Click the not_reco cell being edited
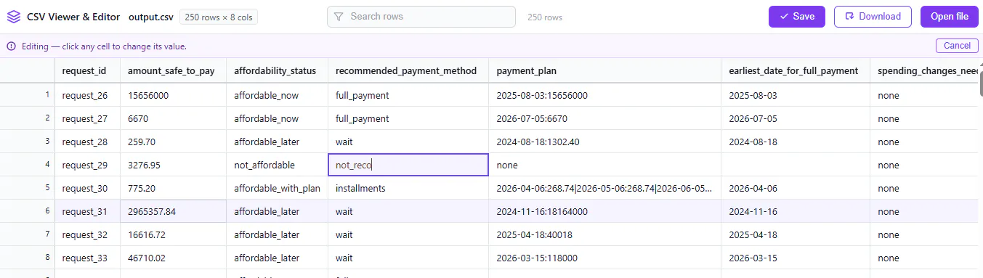 (408, 165)
